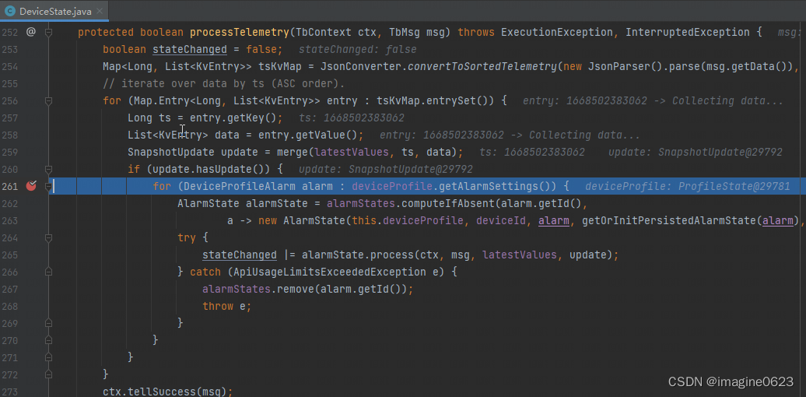
Task: Close the DeviceState.java tab
Action: coord(100,12)
